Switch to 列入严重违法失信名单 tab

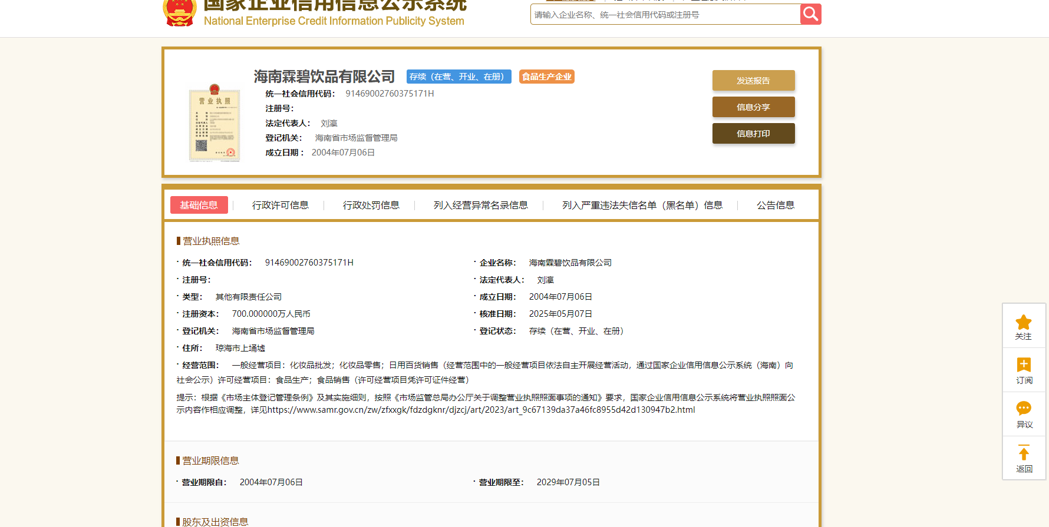642,205
